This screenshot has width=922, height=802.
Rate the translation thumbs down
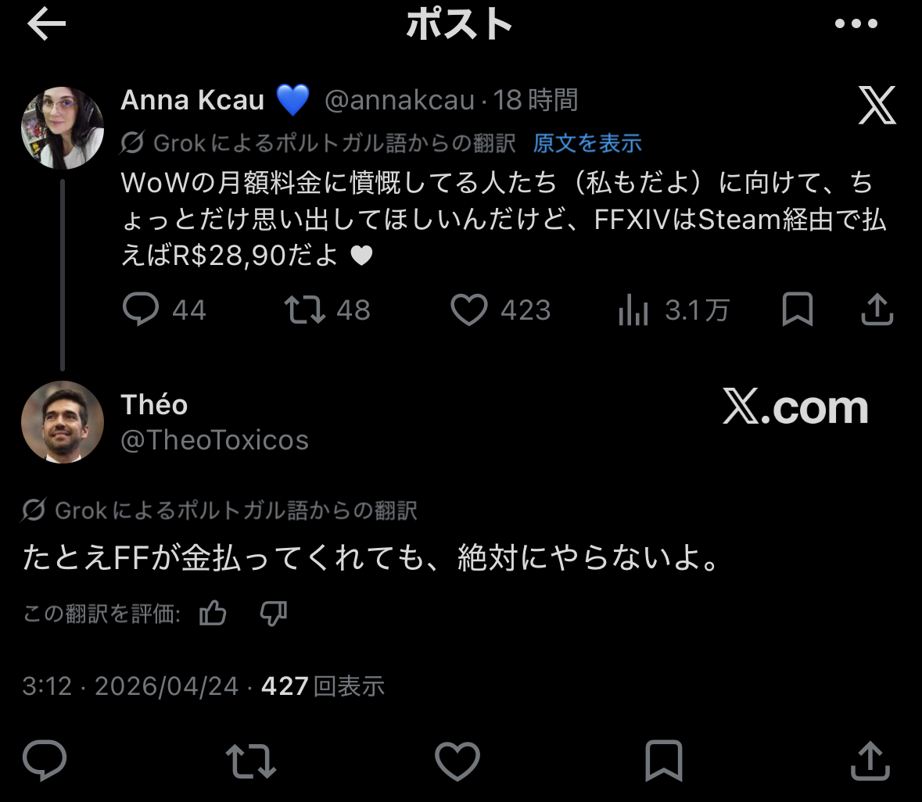click(273, 614)
